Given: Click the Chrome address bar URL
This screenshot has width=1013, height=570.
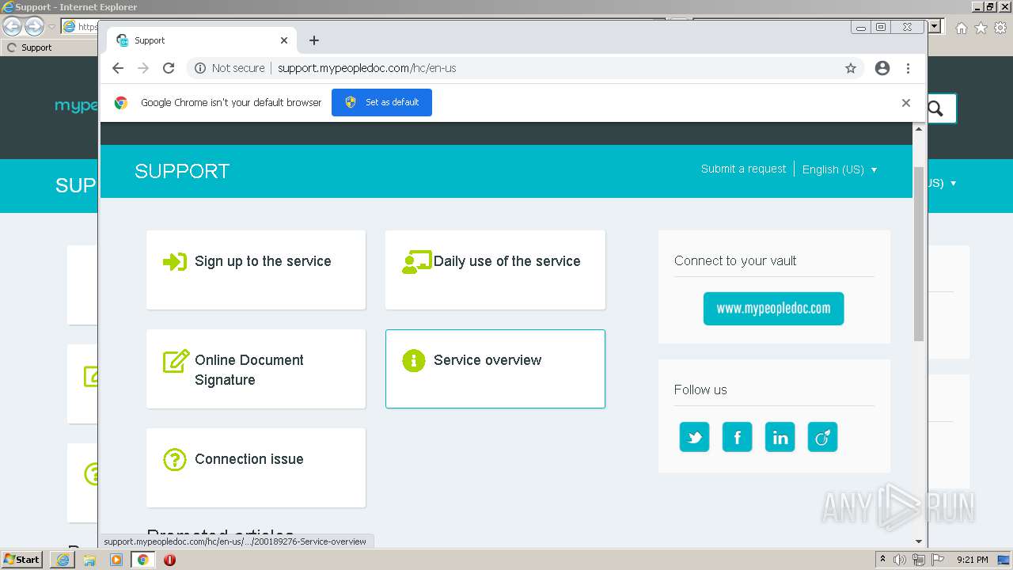Looking at the screenshot, I should [x=366, y=68].
